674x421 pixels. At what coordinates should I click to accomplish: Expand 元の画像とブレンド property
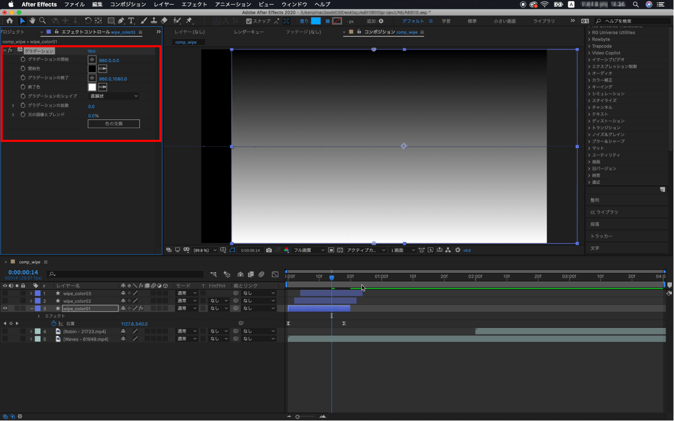(13, 115)
